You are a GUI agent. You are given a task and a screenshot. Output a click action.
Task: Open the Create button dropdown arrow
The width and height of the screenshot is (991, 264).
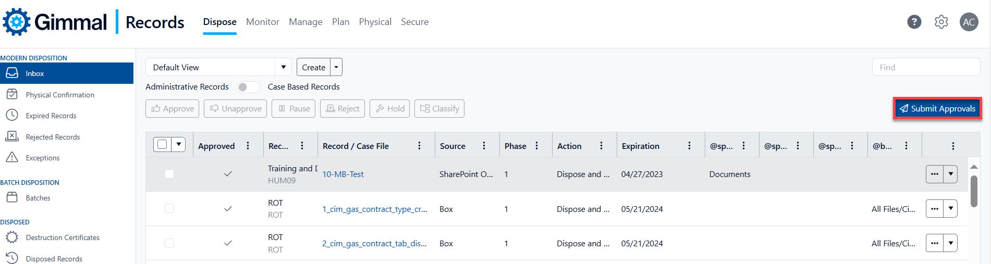pos(336,67)
